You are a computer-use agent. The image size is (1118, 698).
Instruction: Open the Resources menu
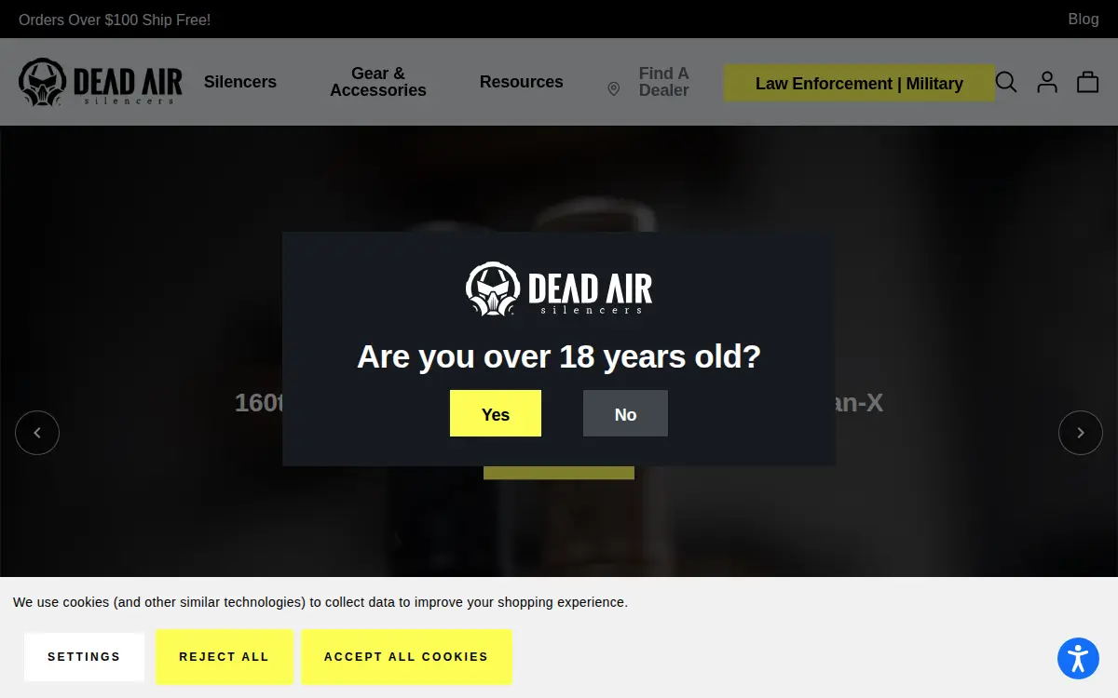pyautogui.click(x=521, y=82)
